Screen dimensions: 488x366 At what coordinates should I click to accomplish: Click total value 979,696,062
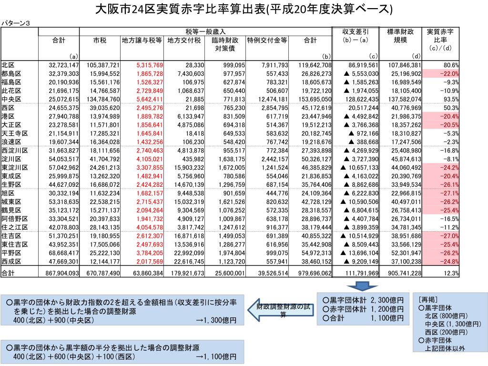pyautogui.click(x=315, y=273)
